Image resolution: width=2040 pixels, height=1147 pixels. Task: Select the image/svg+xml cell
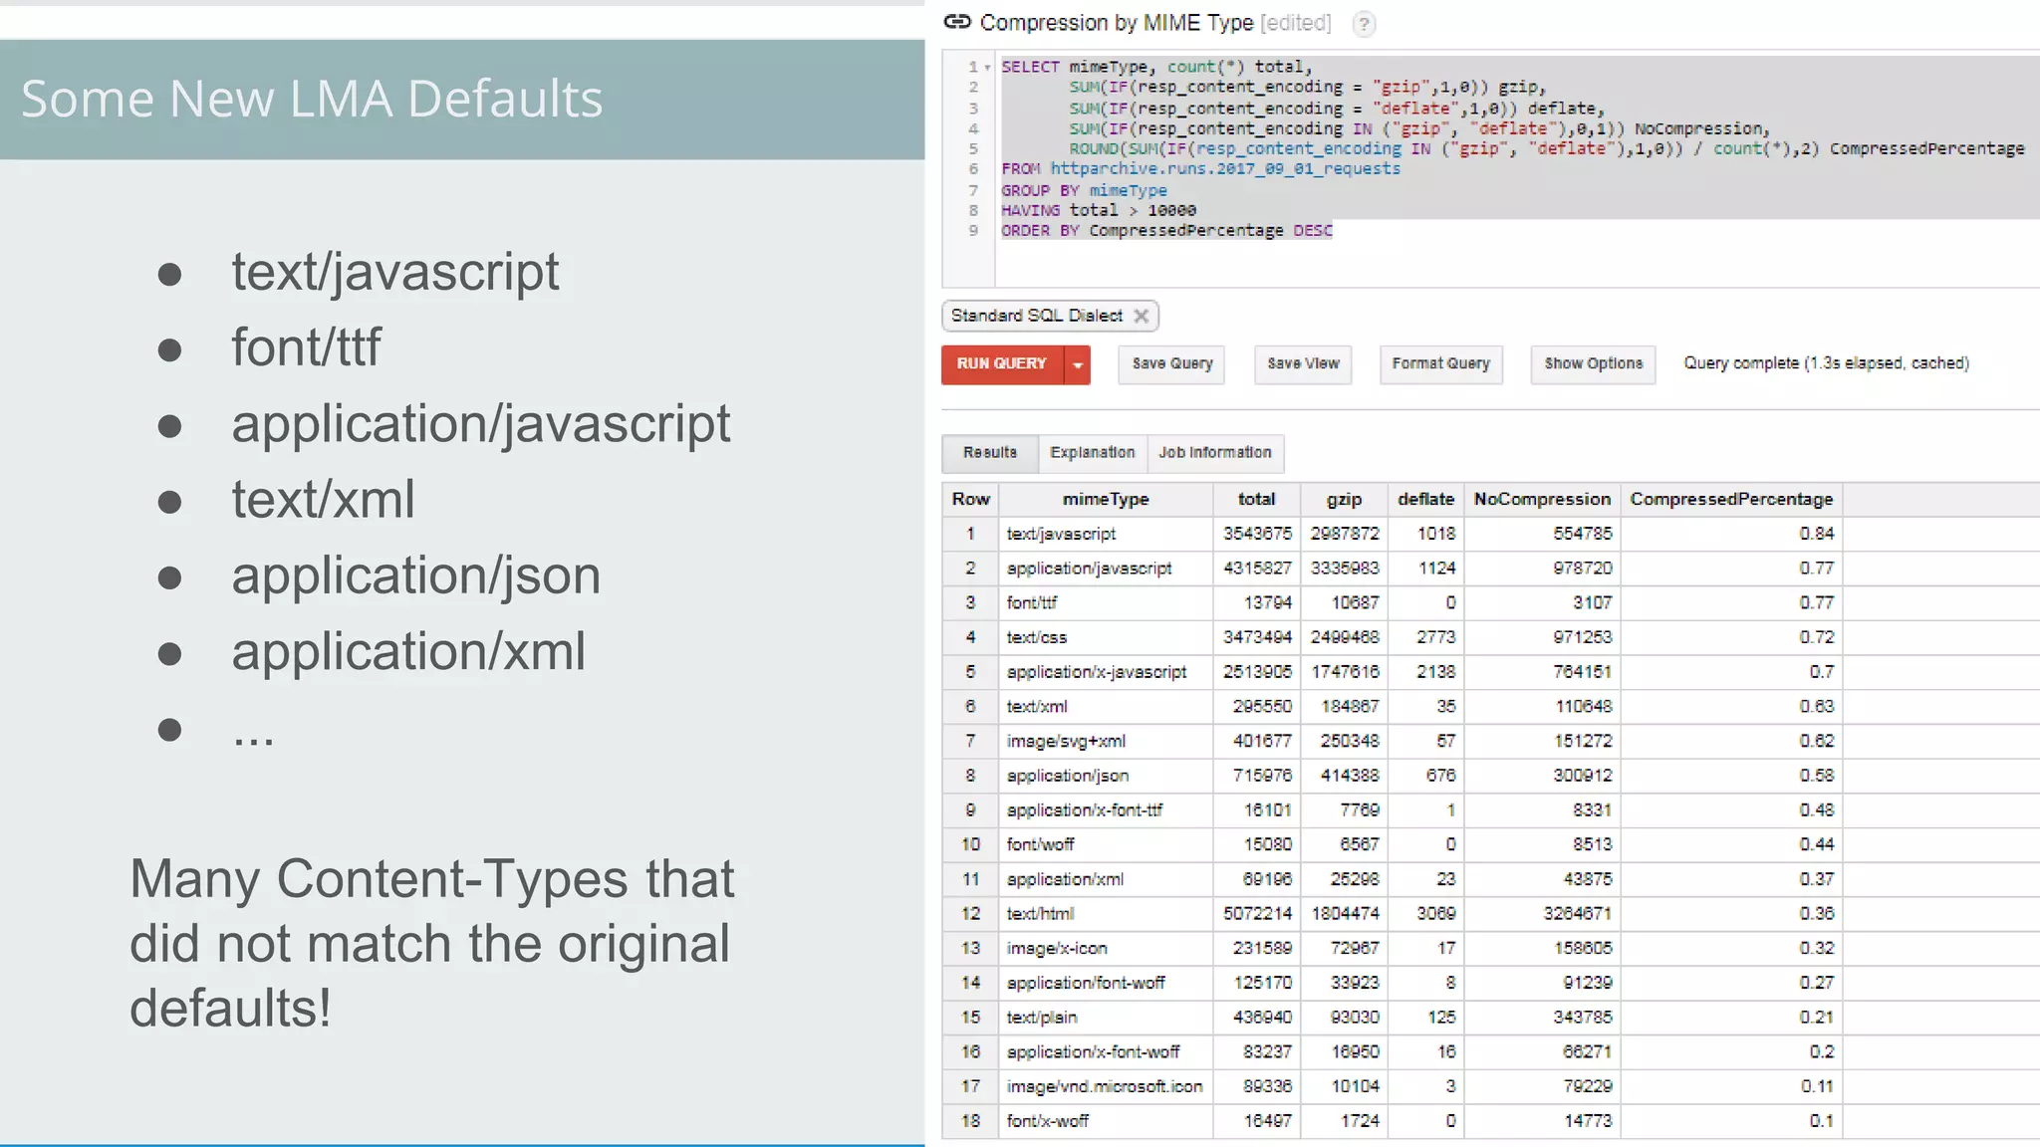(1106, 741)
